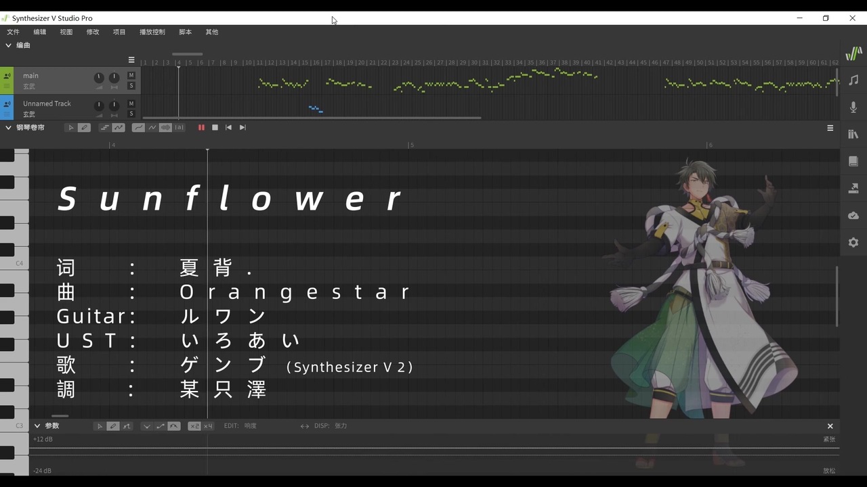Image resolution: width=867 pixels, height=487 pixels.
Task: Select the Unnamed Track name
Action: (47, 103)
